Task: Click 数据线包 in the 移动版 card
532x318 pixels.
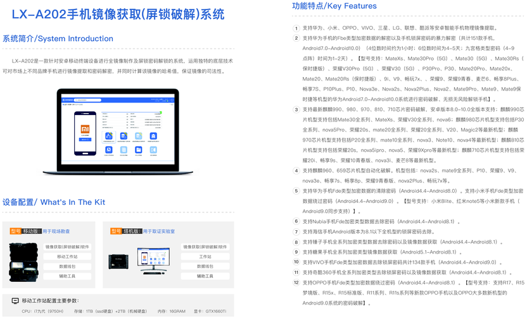Action: [67, 266]
